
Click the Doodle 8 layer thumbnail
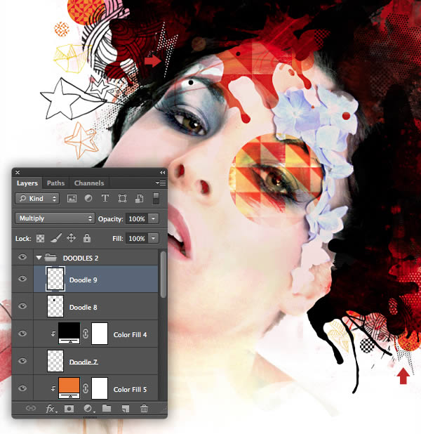pos(55,306)
